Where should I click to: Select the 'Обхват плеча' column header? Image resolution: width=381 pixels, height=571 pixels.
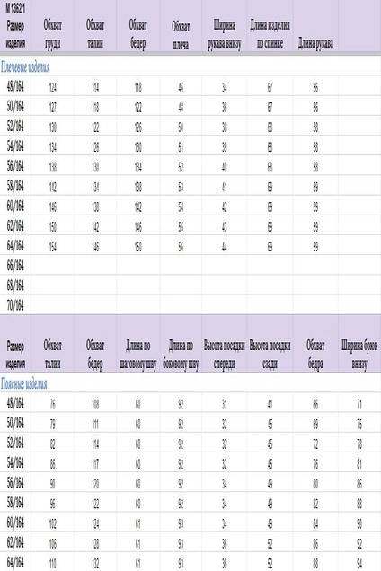181,35
